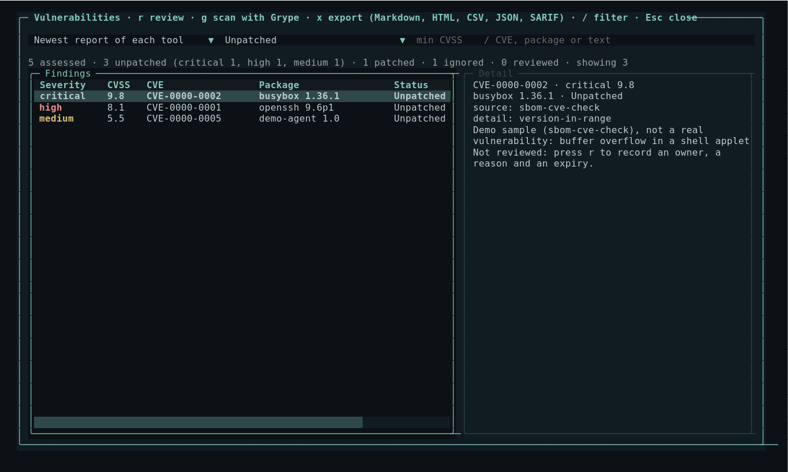Open the "Newest report of each tool" dropdown
Image resolution: width=788 pixels, height=472 pixels.
tap(124, 40)
